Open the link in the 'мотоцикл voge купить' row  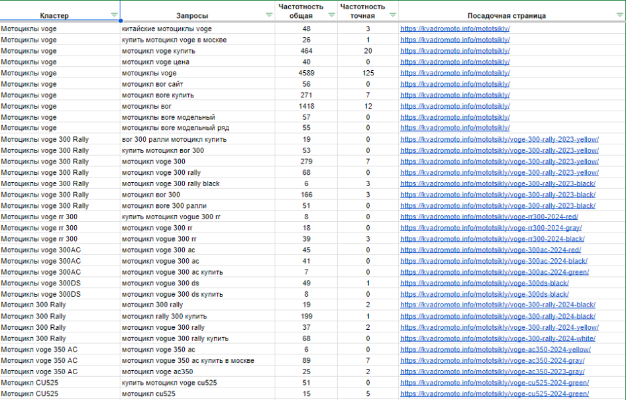[454, 51]
